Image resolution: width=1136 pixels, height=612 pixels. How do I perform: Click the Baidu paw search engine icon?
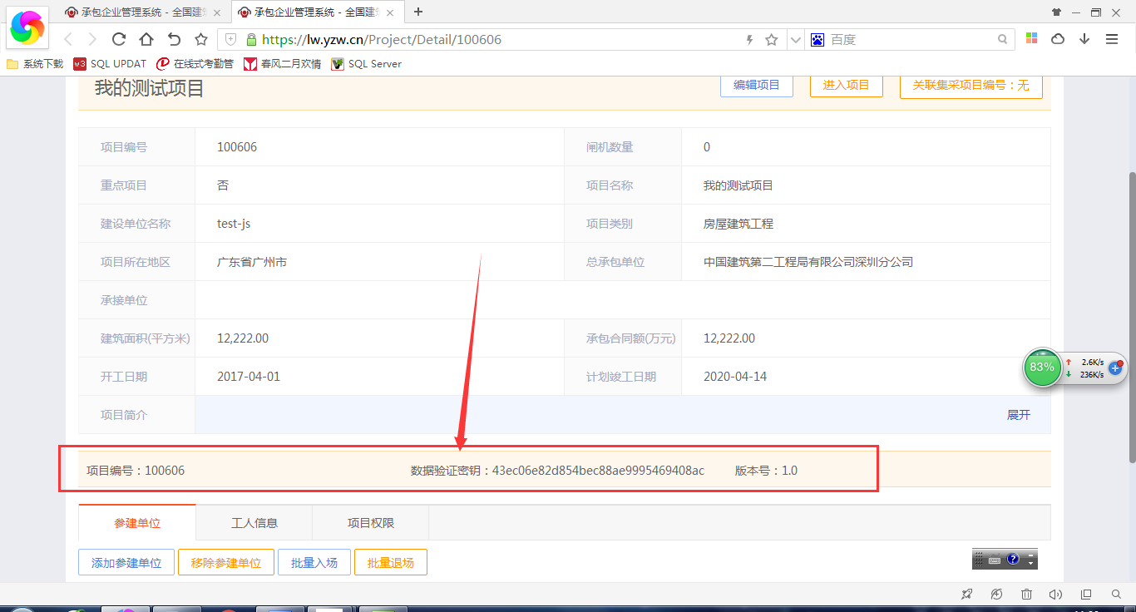pyautogui.click(x=817, y=39)
